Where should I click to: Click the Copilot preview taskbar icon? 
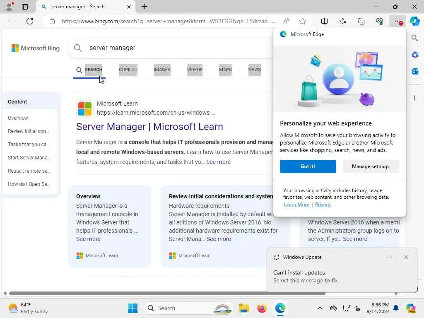(x=411, y=308)
